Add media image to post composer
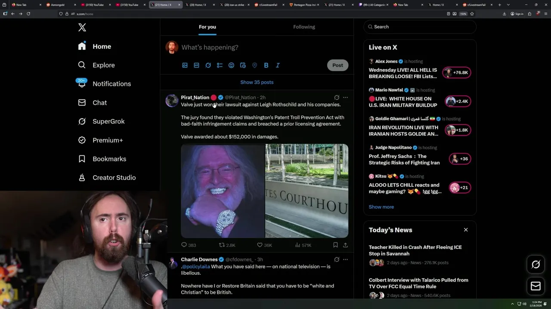The image size is (551, 309). 185,65
